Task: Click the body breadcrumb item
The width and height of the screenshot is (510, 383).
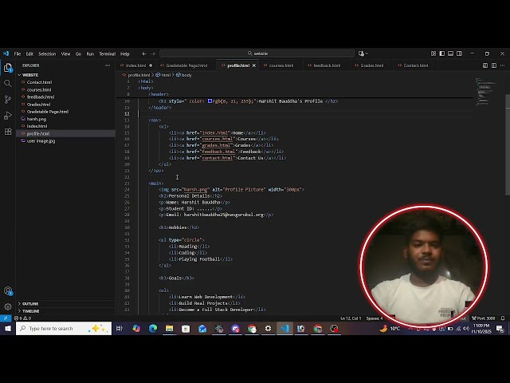Action: click(x=184, y=75)
